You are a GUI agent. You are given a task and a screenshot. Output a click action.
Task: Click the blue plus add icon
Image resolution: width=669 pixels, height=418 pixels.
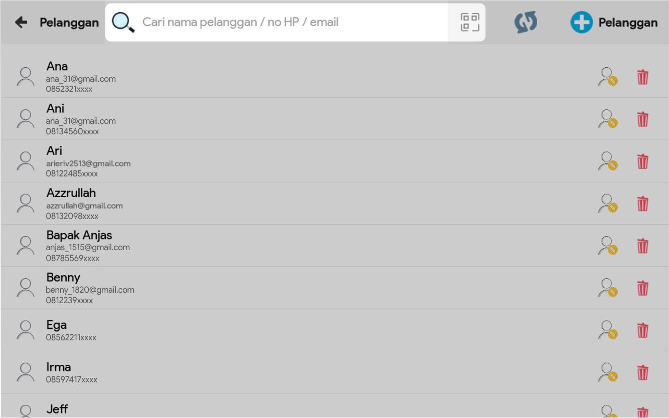pos(581,23)
